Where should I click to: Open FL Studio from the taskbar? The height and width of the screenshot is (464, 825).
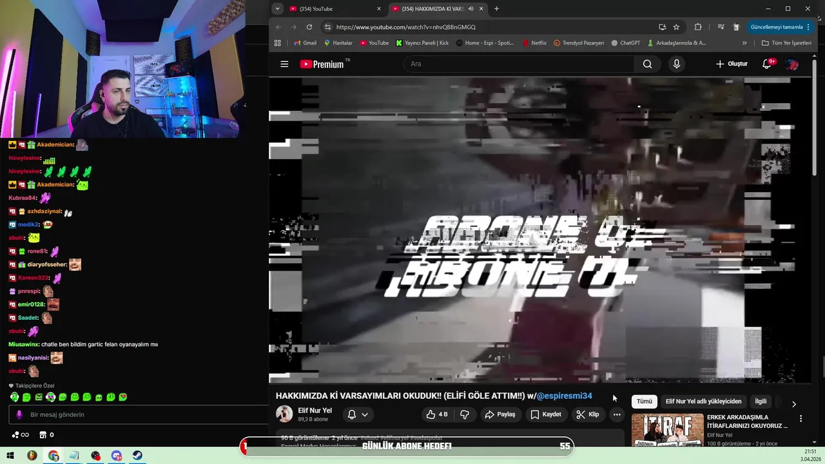[x=32, y=456]
